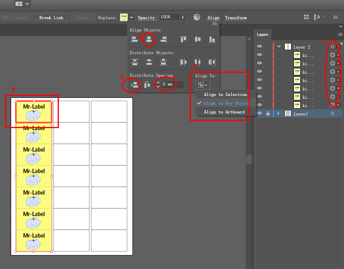Toggle visibility of Layer1
The width and height of the screenshot is (344, 269).
(x=260, y=113)
